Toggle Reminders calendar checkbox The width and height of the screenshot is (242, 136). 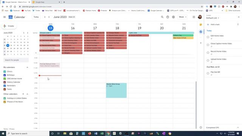click(5, 86)
